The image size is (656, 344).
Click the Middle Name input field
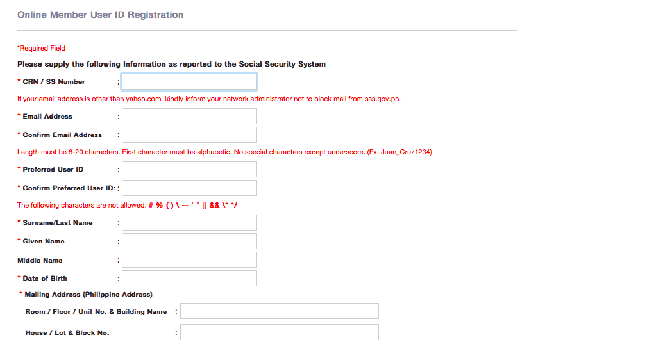(x=189, y=260)
